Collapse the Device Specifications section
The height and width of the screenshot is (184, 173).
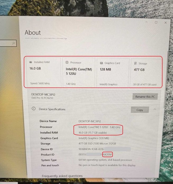(155, 109)
